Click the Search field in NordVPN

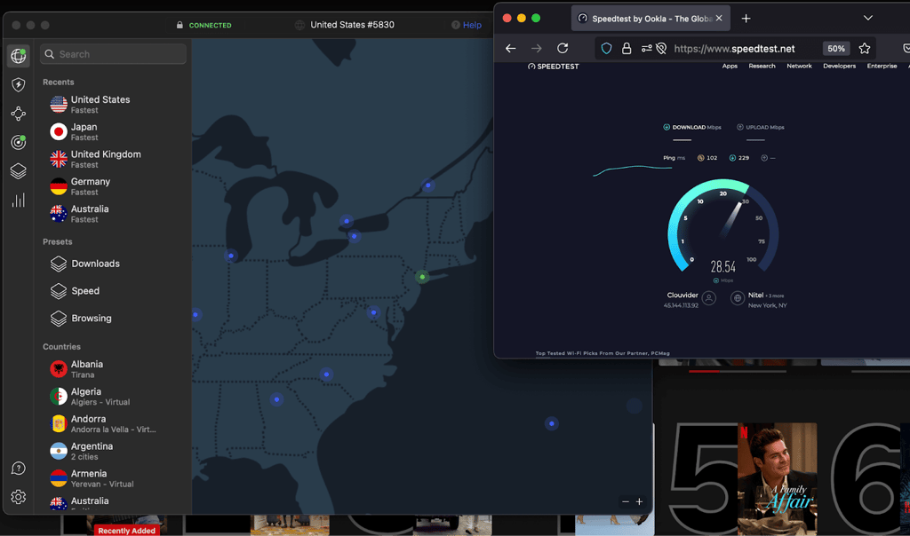[x=113, y=54]
